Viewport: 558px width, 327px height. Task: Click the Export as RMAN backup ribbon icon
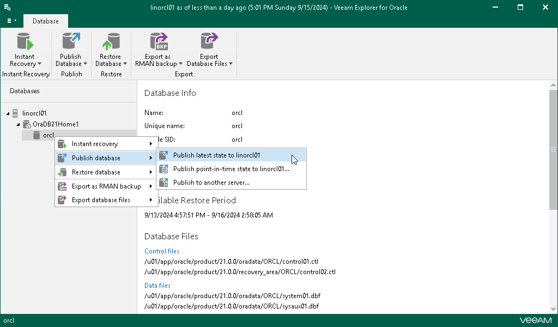pos(159,41)
